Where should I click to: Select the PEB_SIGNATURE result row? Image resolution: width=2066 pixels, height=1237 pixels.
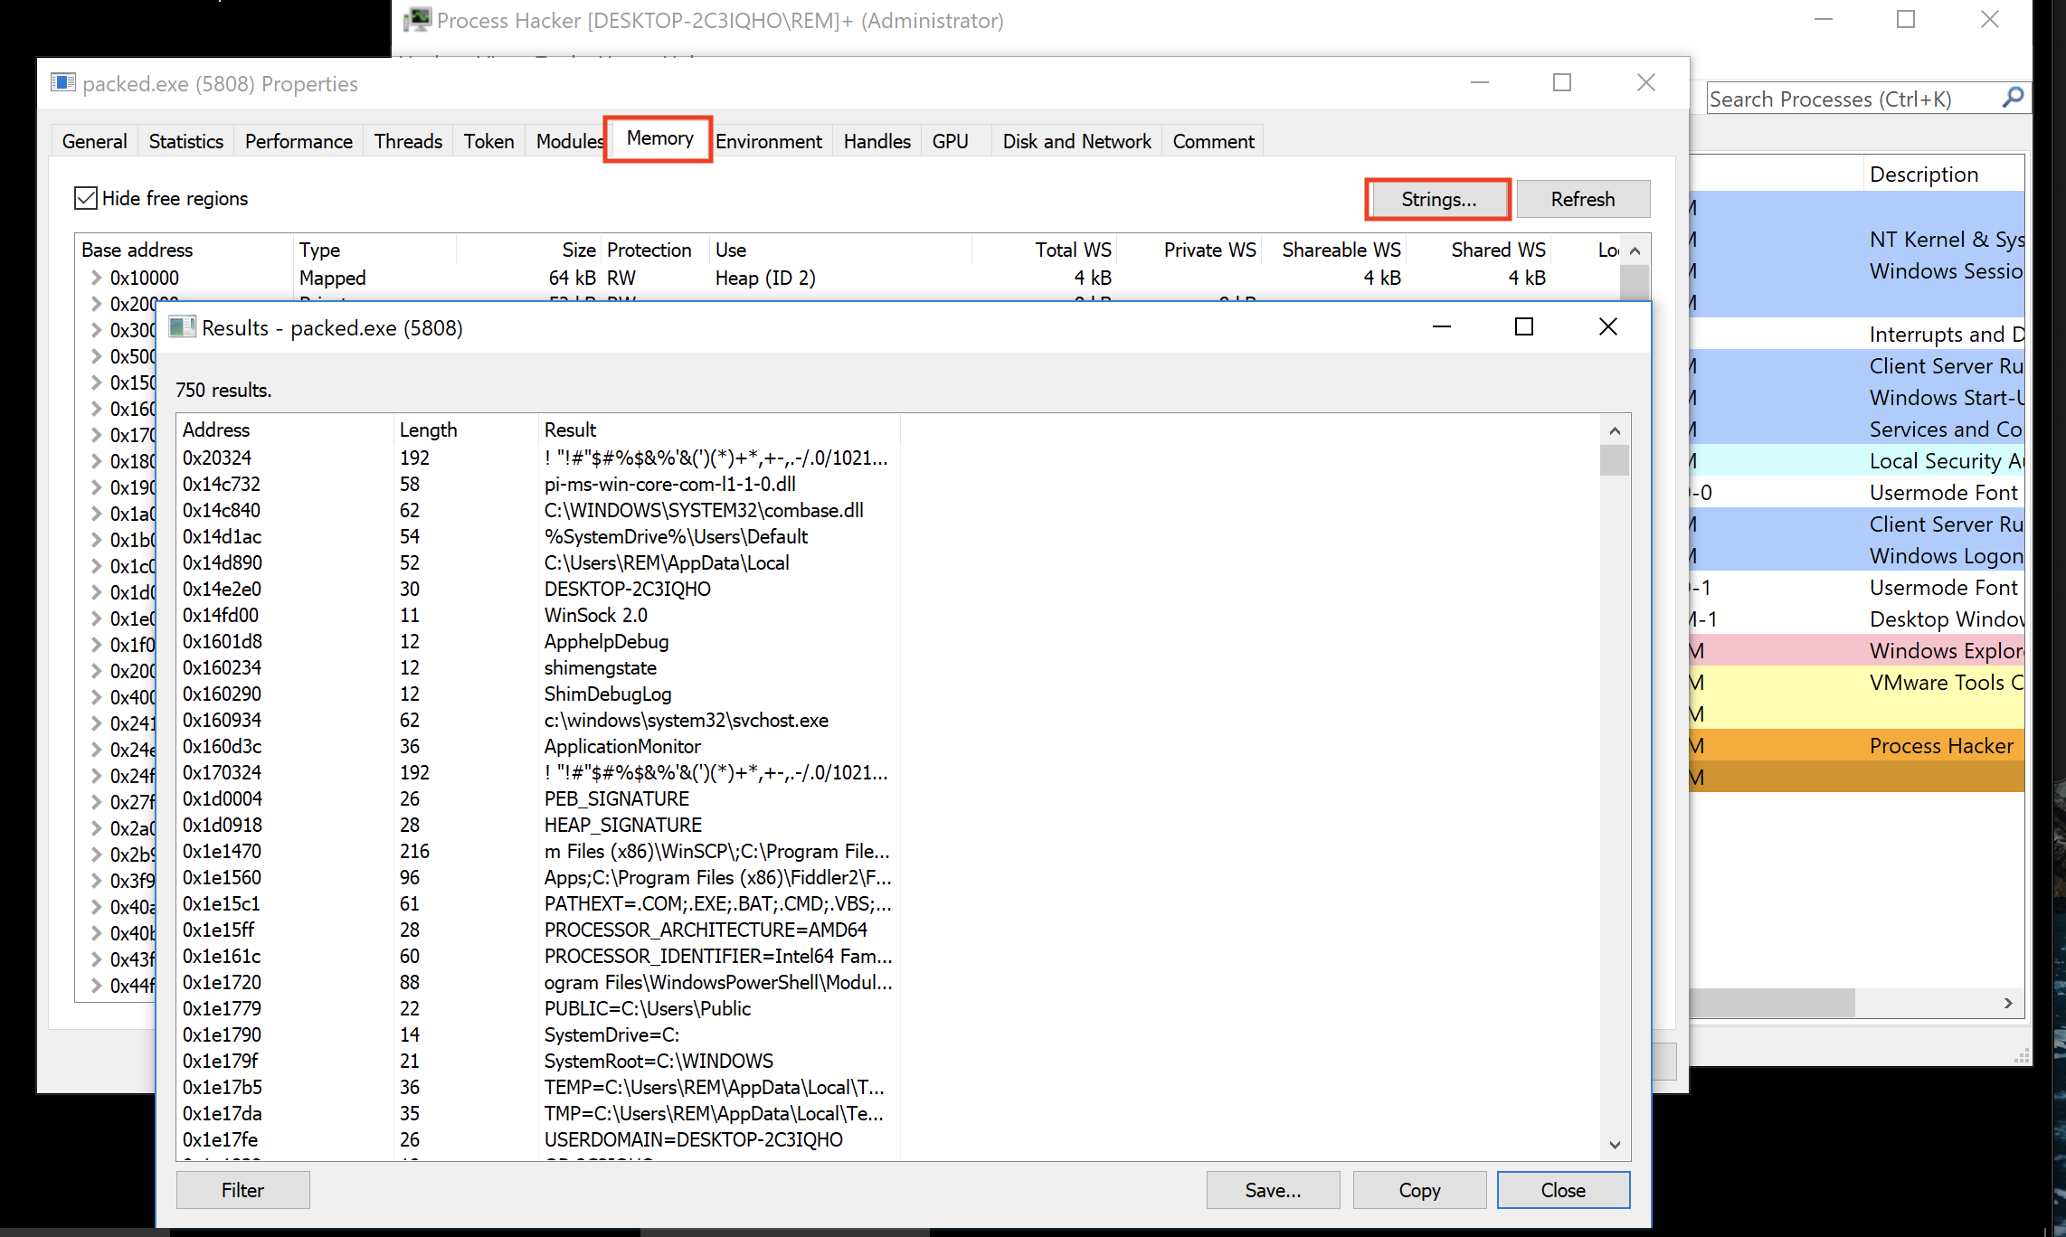click(537, 798)
